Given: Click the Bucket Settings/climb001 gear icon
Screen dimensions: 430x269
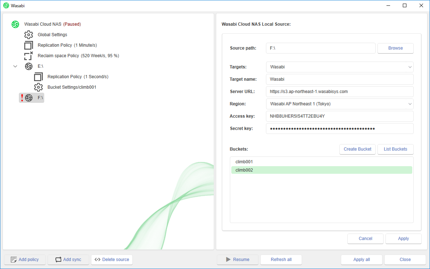Looking at the screenshot, I should pyautogui.click(x=38, y=87).
